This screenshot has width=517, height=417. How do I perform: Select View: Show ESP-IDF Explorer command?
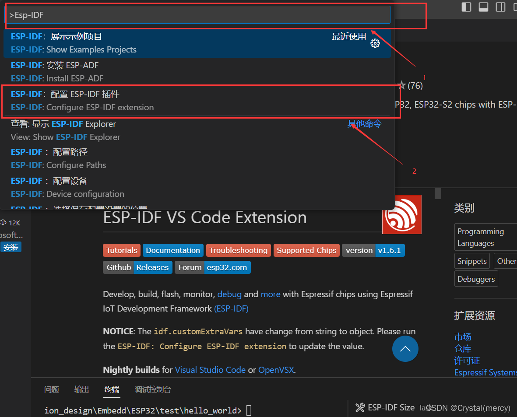point(197,130)
